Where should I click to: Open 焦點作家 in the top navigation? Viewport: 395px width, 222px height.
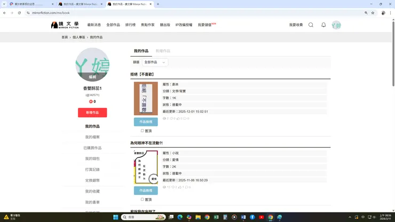[x=148, y=25]
